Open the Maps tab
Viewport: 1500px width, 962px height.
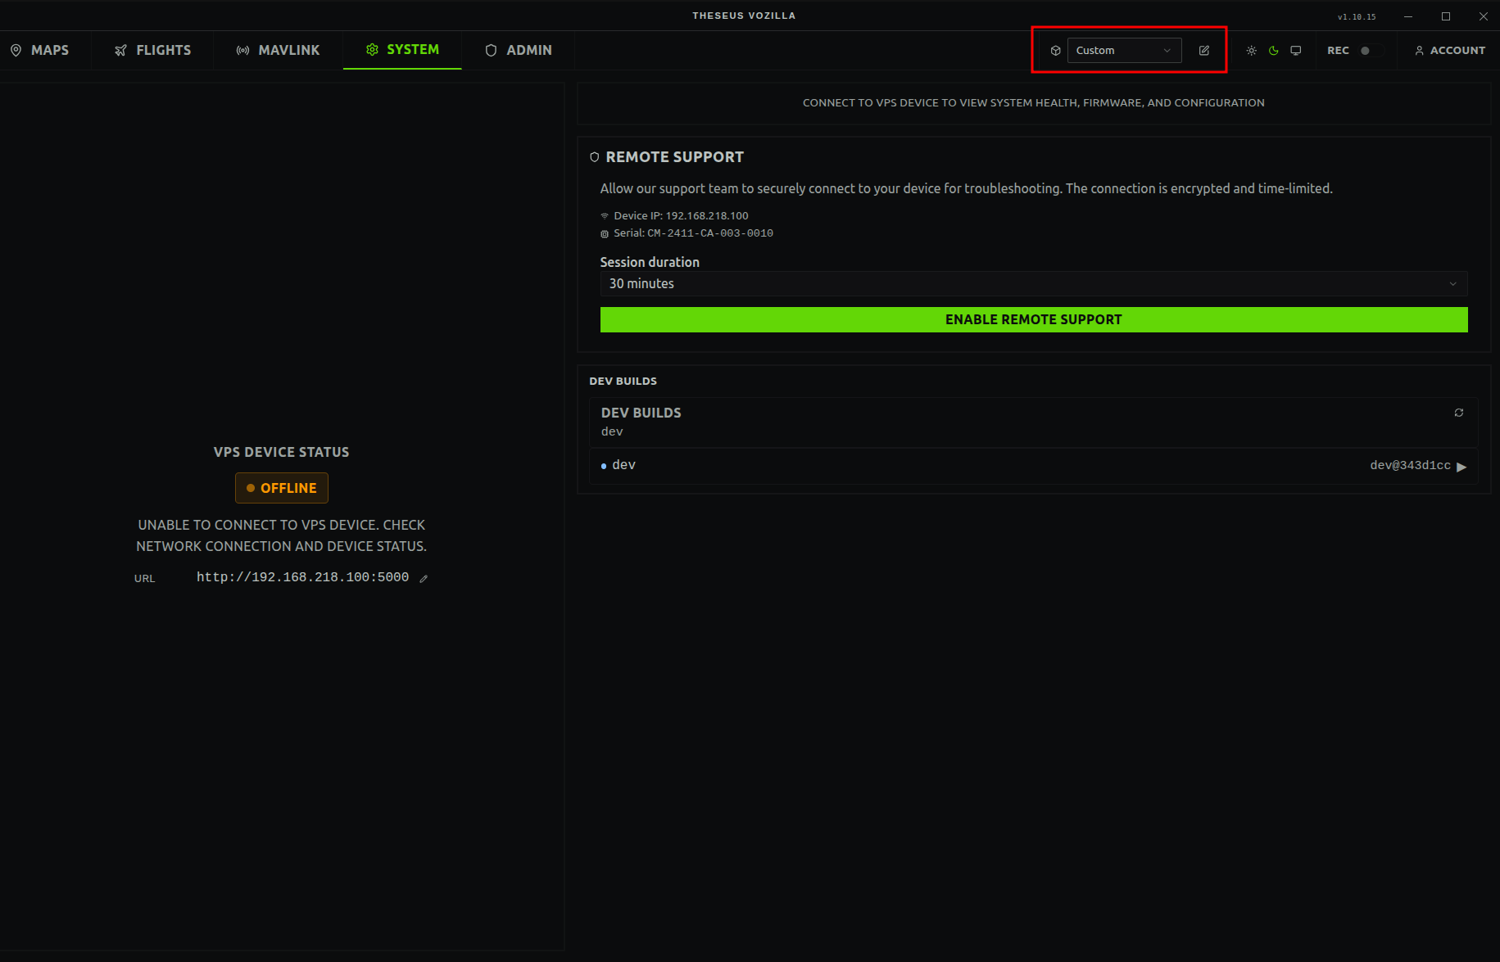click(40, 51)
